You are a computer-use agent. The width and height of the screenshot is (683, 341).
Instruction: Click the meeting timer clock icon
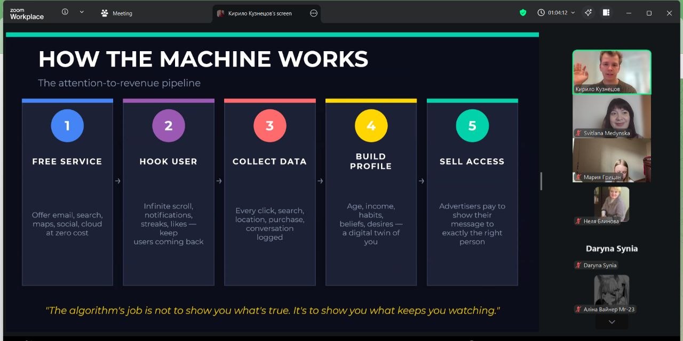pos(541,13)
